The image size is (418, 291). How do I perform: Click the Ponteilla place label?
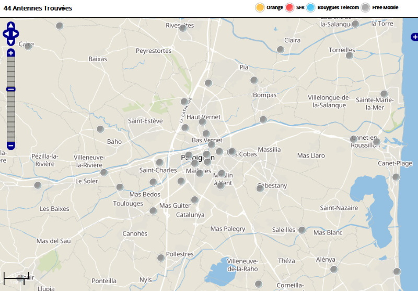click(x=104, y=281)
